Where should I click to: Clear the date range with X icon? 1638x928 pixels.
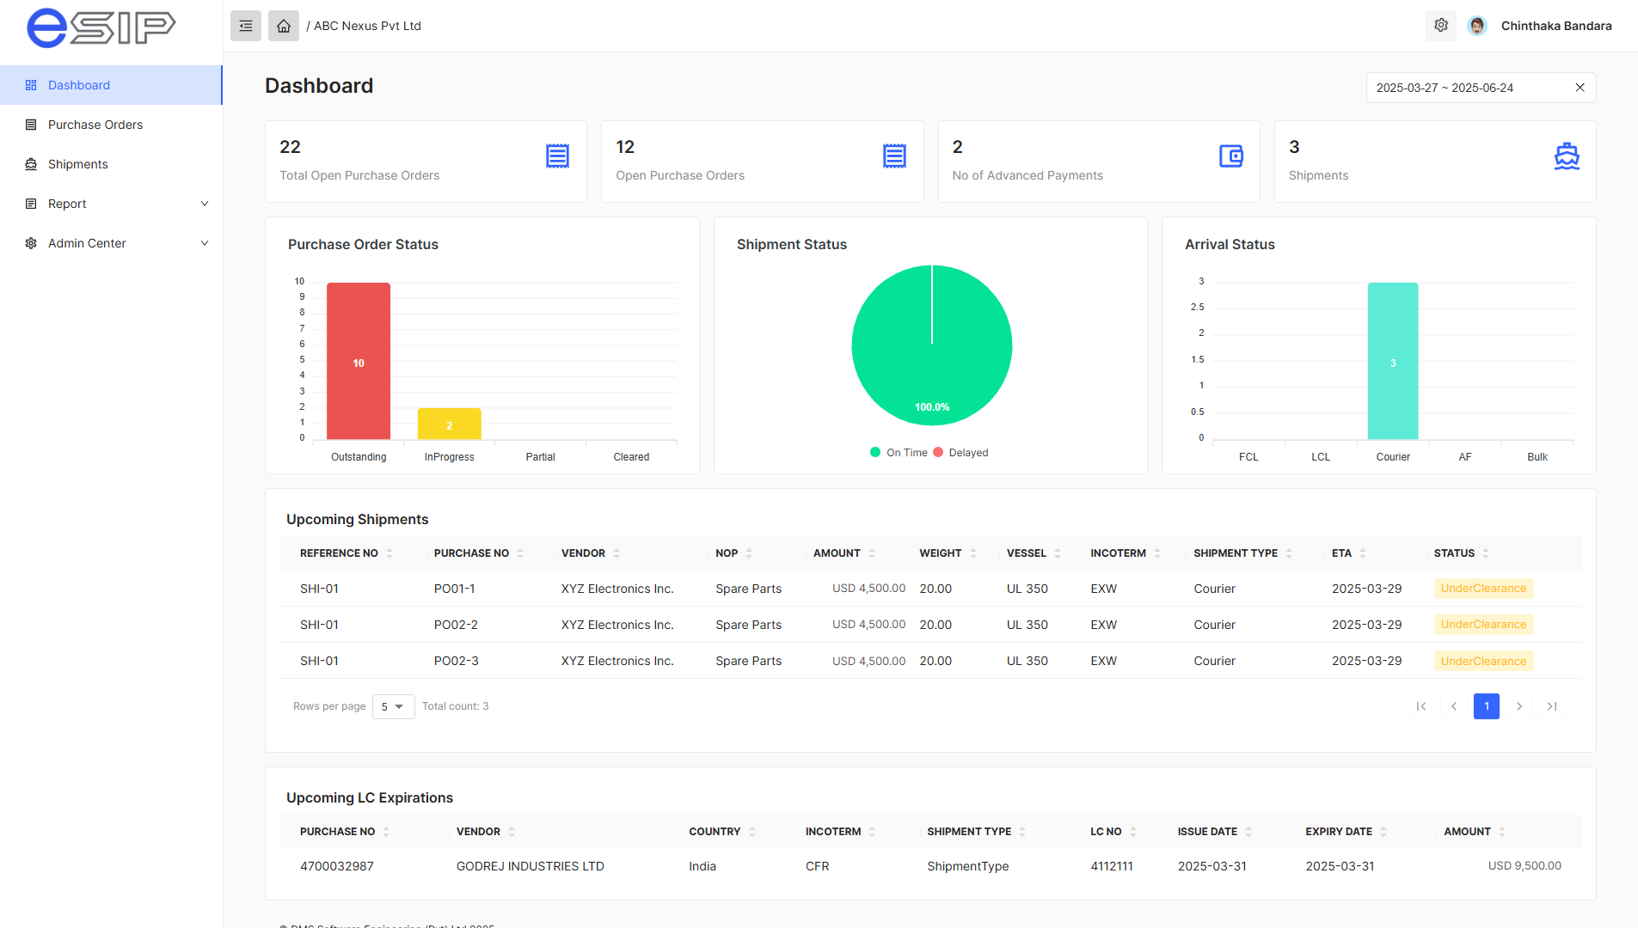point(1580,88)
